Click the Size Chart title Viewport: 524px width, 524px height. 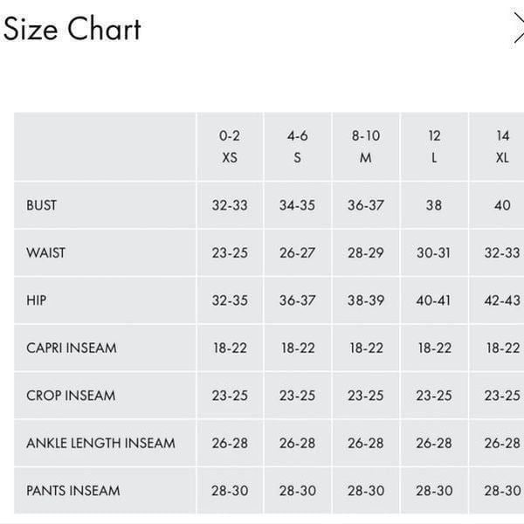click(x=72, y=29)
